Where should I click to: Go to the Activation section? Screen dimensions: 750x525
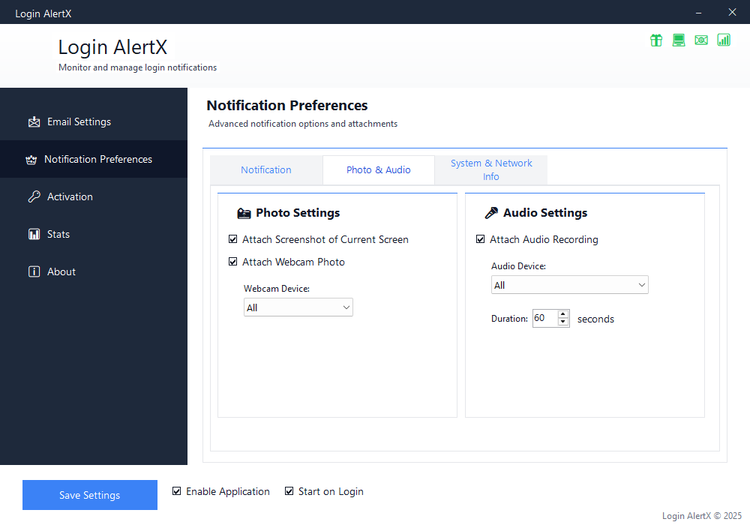click(94, 196)
